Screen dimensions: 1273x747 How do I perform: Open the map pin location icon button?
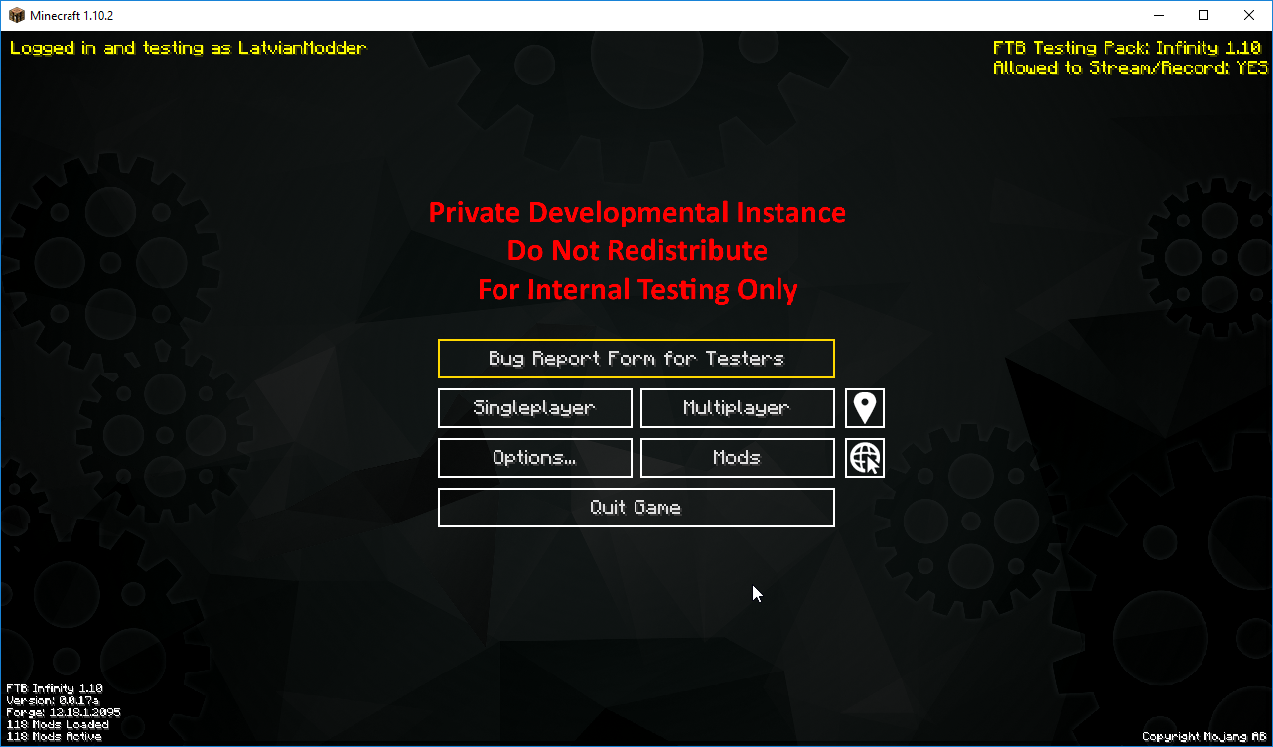click(x=865, y=408)
